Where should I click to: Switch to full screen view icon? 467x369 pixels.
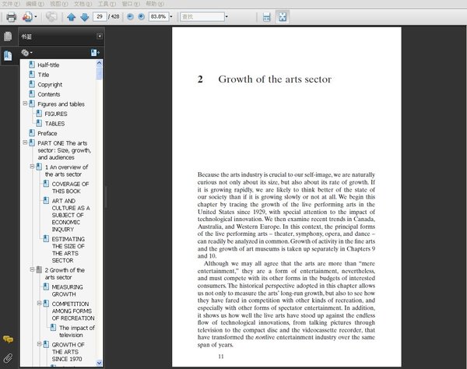[282, 16]
